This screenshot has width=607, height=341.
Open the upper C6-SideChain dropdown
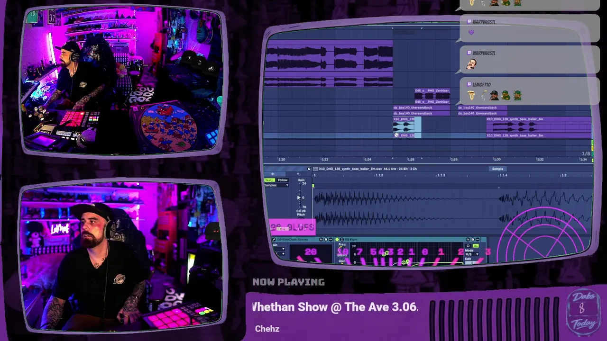coord(280,249)
